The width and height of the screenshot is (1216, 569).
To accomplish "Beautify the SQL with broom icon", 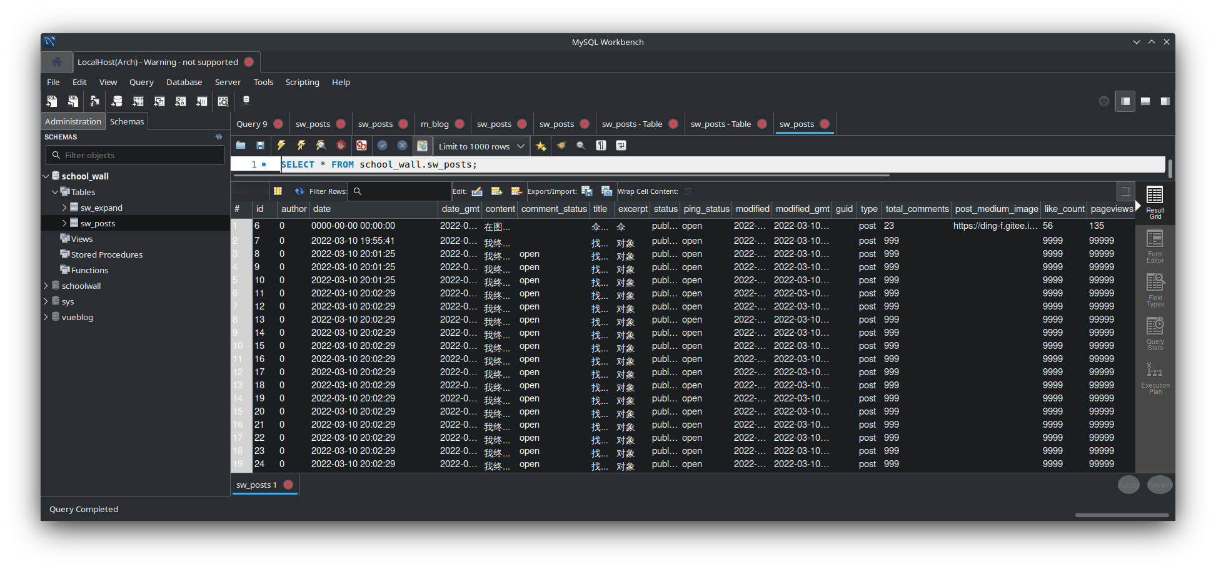I will point(561,146).
